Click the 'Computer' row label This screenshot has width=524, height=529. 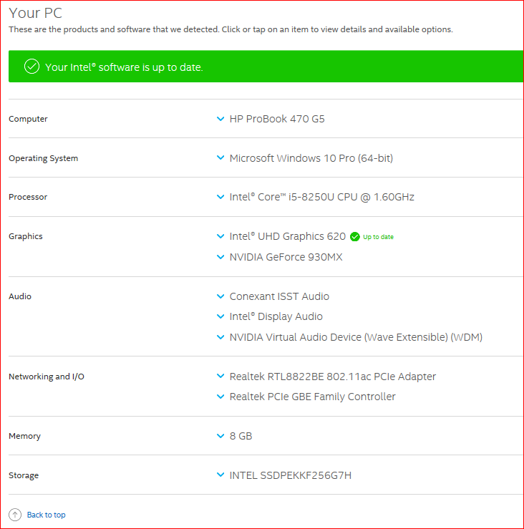click(28, 119)
